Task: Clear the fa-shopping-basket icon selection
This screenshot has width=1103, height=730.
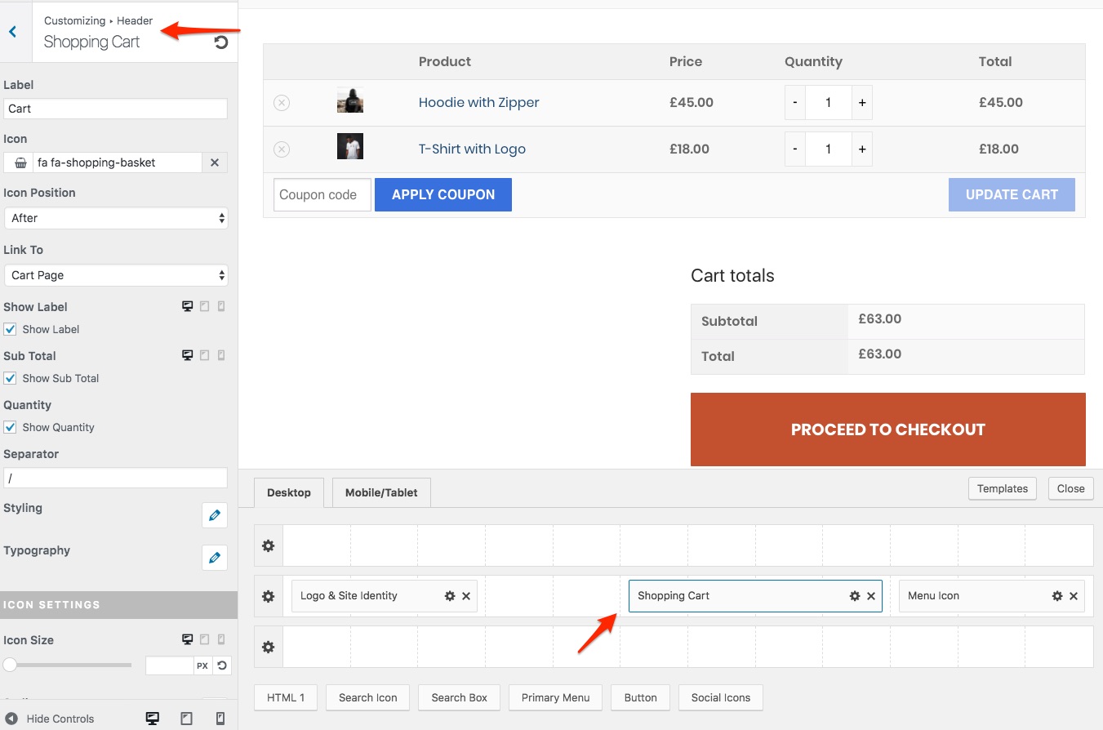Action: click(215, 162)
